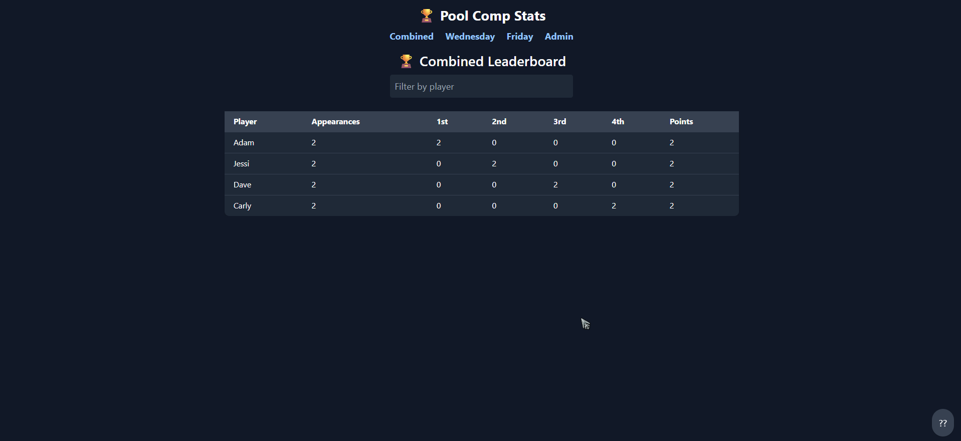The height and width of the screenshot is (441, 961).
Task: Switch to the Wednesday stats page
Action: click(x=470, y=37)
